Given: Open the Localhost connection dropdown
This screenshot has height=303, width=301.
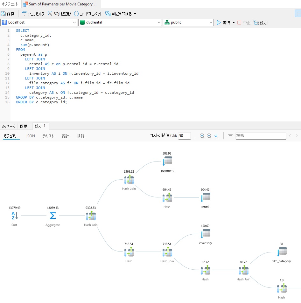Looking at the screenshot, I should click(x=39, y=23).
